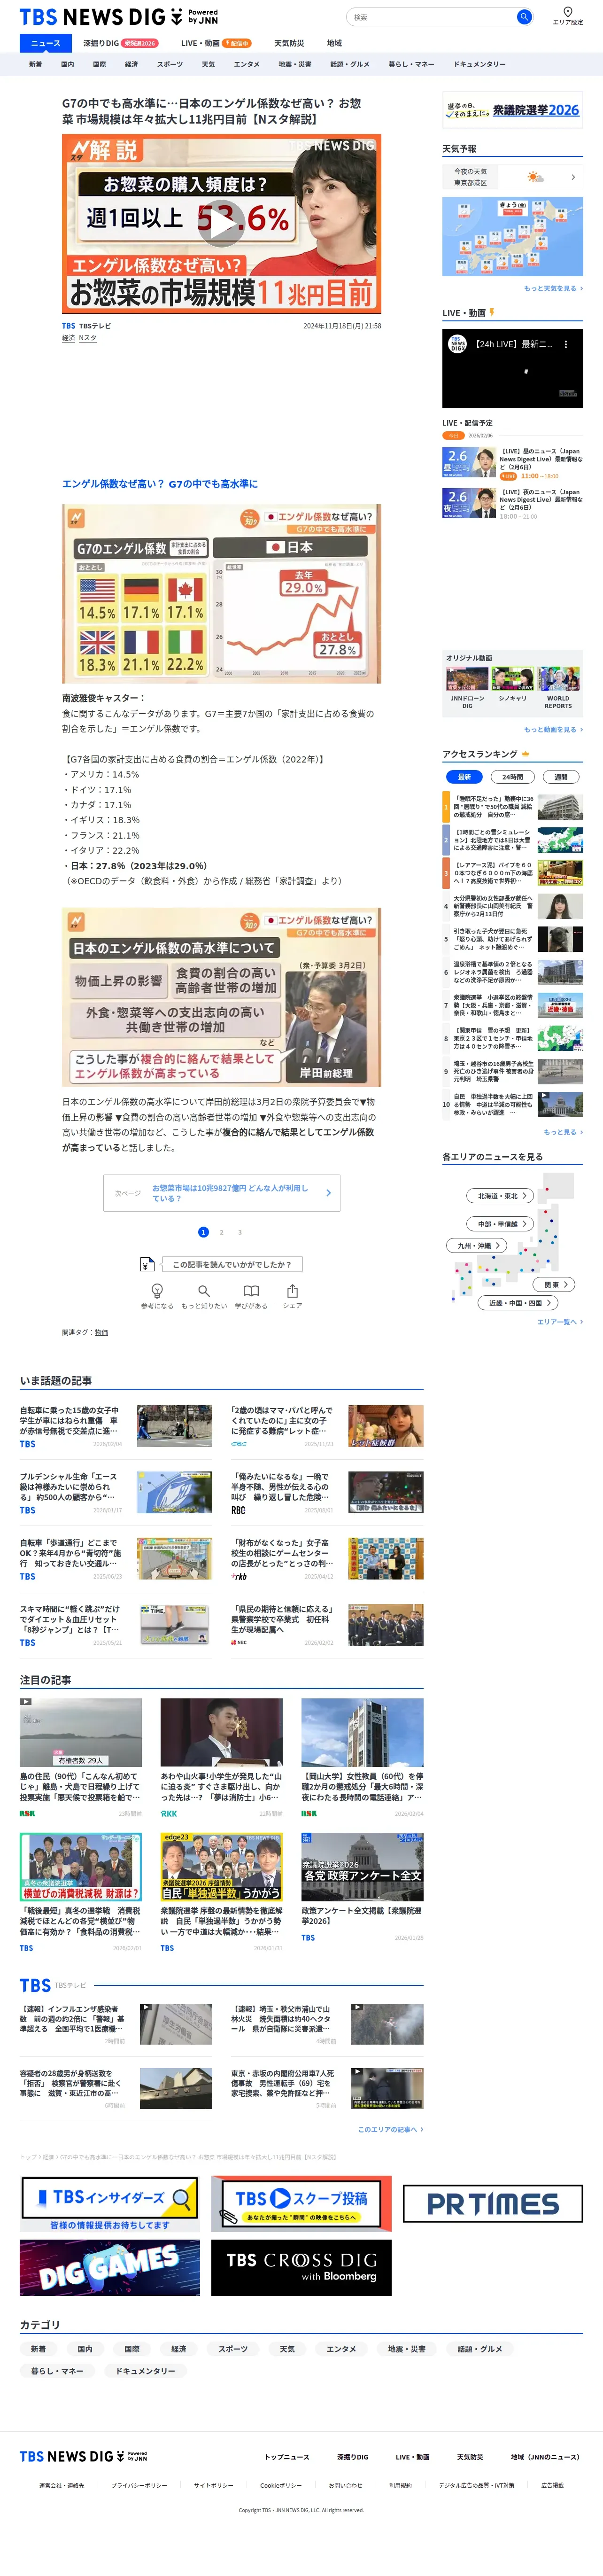The image size is (603, 2576).
Task: Open the WORLD REPORTS video thumbnail
Action: point(558,680)
